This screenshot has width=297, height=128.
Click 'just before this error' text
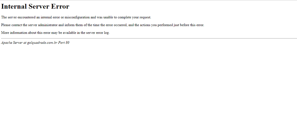[189, 25]
